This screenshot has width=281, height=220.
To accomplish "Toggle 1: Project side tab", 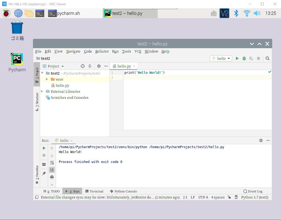I will coord(37,75).
